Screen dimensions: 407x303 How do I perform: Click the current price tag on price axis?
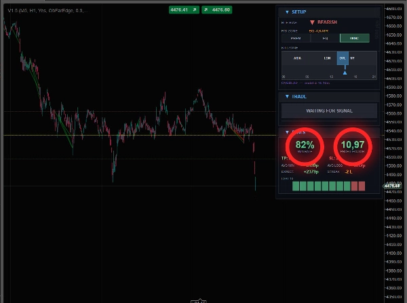pos(392,186)
